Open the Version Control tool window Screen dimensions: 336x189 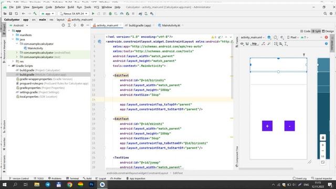click(x=19, y=178)
